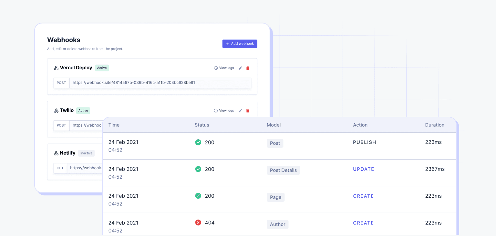
Task: Edit the Twilio webhook with pencil icon
Action: [x=240, y=111]
